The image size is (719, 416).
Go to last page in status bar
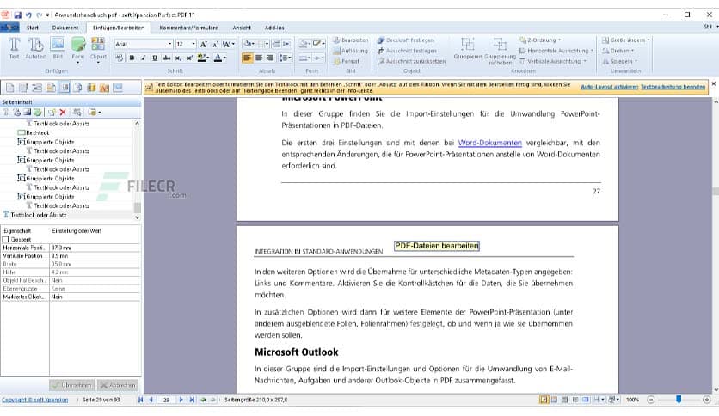click(x=192, y=400)
